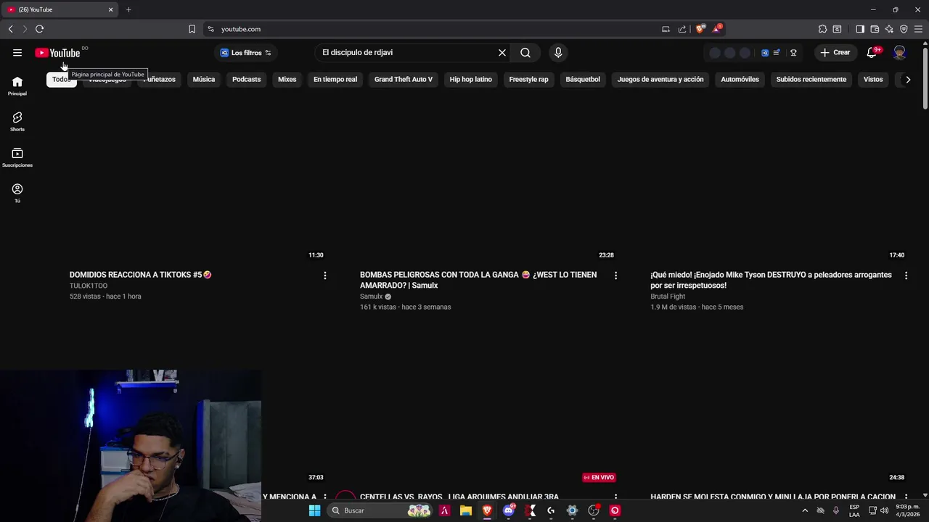Open the account avatar menu
The height and width of the screenshot is (522, 929).
click(899, 52)
